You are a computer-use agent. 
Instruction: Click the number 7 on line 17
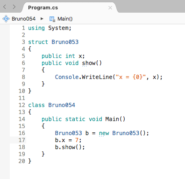(x=77, y=140)
